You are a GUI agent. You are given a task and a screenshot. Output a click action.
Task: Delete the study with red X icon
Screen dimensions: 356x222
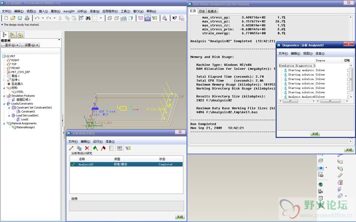click(x=87, y=148)
